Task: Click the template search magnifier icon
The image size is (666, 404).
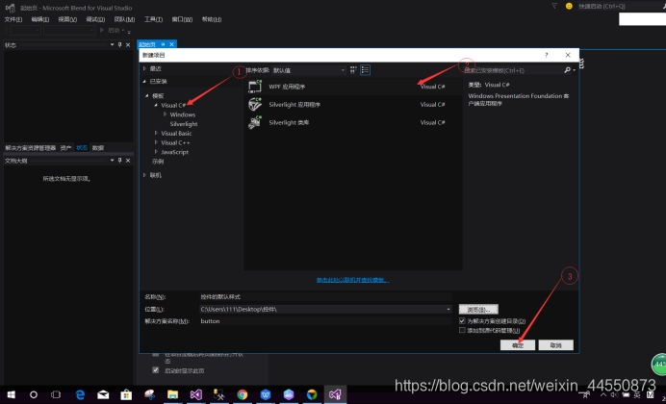Action: (567, 70)
